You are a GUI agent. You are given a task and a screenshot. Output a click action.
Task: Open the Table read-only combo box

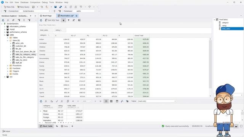[157, 101]
